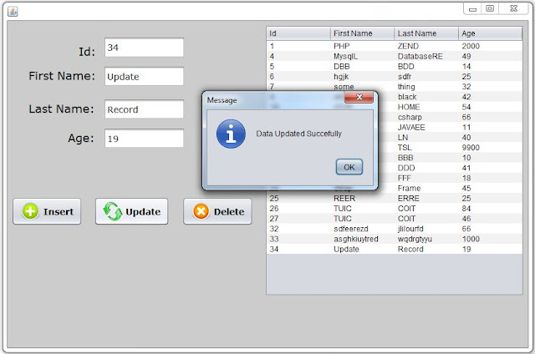
Task: Focus the Id input field
Action: point(144,48)
